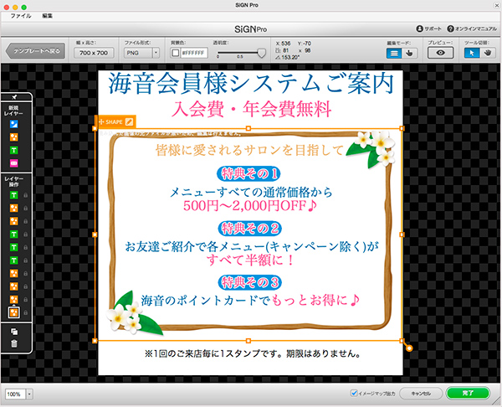Image resolution: width=502 pixels, height=407 pixels.
Task: Open the zoom percentage dropdown
Action: point(29,393)
